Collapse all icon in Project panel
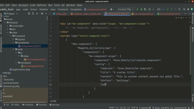 pos(37,14)
